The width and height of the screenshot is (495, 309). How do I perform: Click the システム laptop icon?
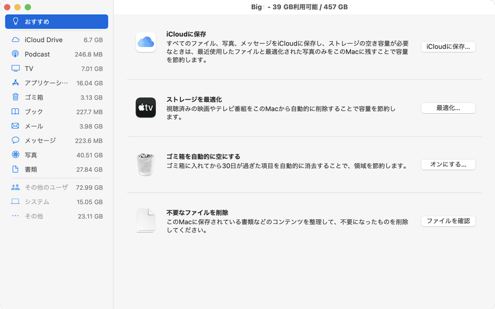point(15,201)
